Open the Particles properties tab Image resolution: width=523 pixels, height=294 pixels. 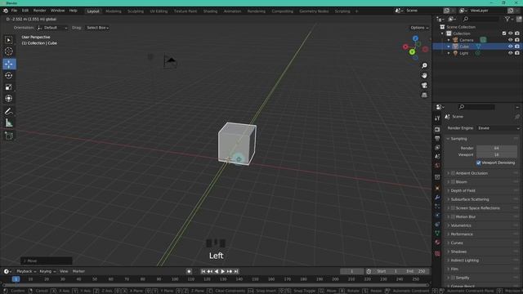coord(437,207)
